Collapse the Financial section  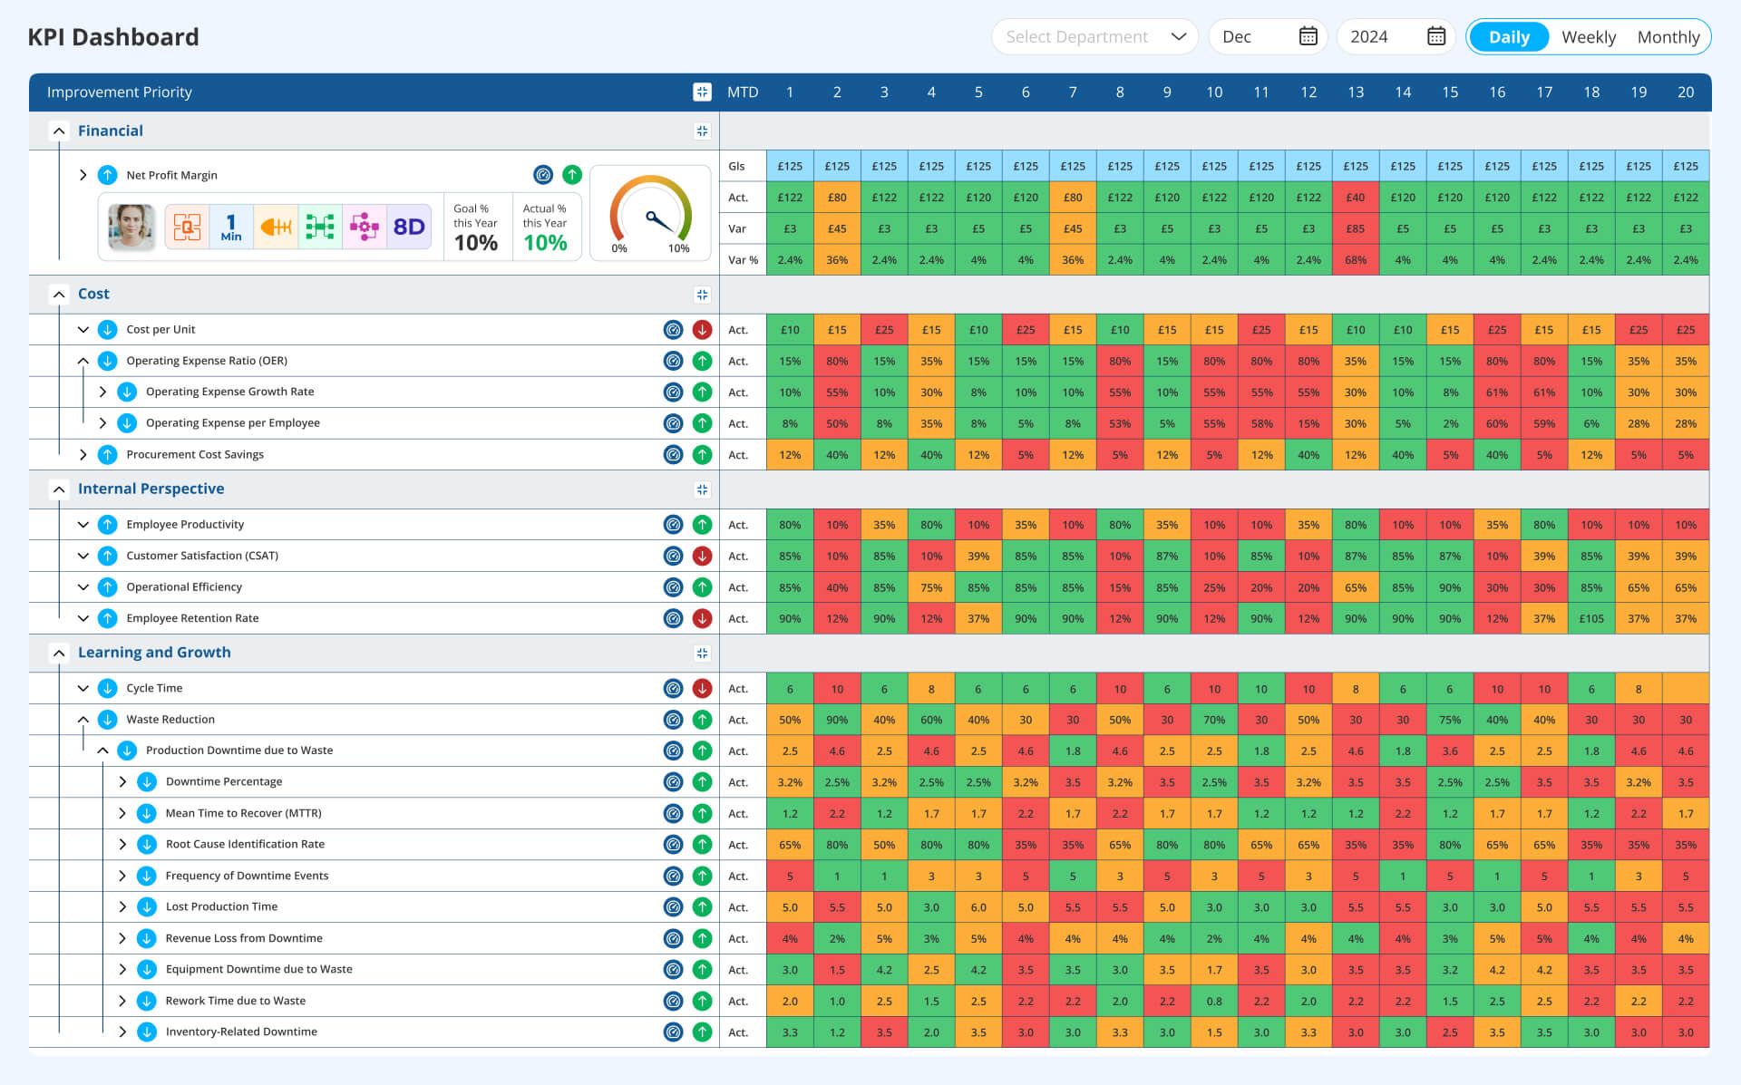(x=59, y=131)
